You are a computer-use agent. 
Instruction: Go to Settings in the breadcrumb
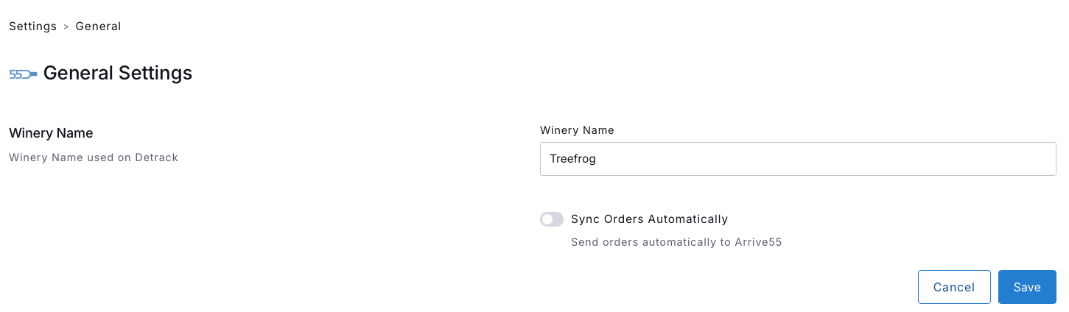coord(32,26)
